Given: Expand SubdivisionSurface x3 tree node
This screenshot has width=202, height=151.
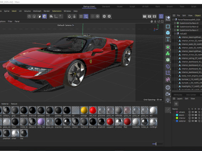Looking at the screenshot, I should (175, 23).
